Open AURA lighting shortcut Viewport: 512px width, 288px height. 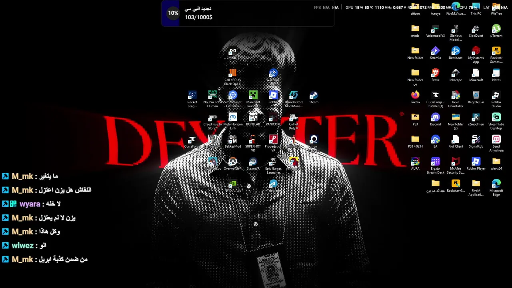point(415,164)
